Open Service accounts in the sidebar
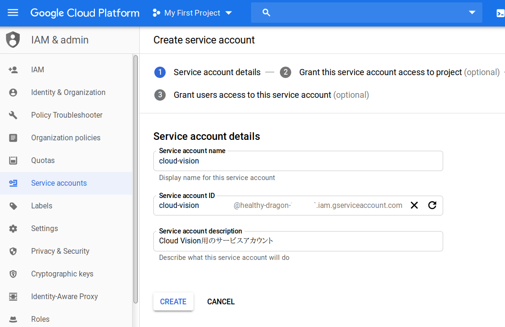This screenshot has height=327, width=505. click(59, 183)
